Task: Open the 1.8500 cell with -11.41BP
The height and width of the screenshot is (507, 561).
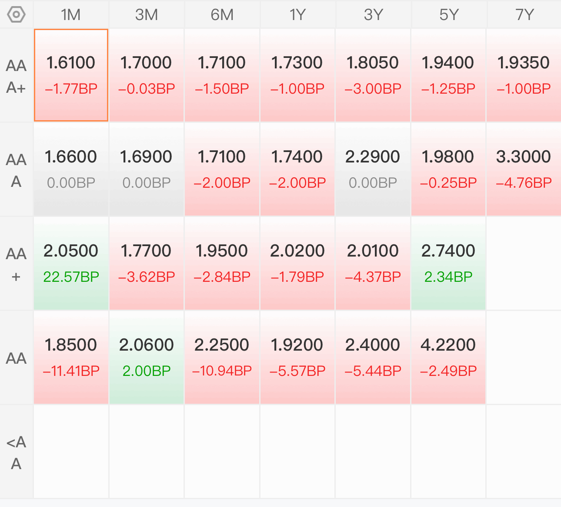Action: coord(71,358)
